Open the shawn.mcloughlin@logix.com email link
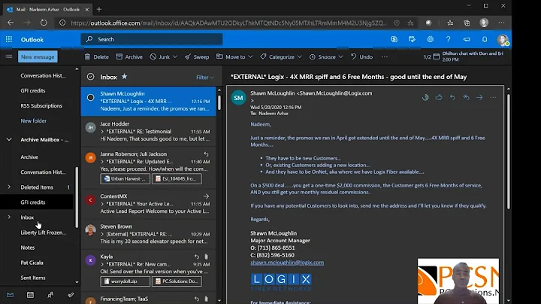Screen dimensions: 541x304 (287, 263)
